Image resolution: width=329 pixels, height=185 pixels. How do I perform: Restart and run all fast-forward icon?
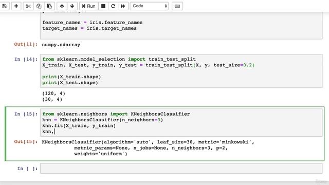(x=123, y=6)
